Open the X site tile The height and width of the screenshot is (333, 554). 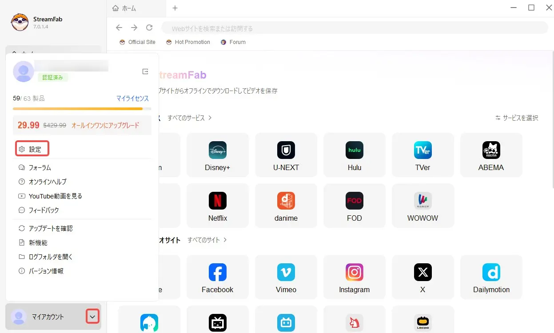[x=423, y=277]
